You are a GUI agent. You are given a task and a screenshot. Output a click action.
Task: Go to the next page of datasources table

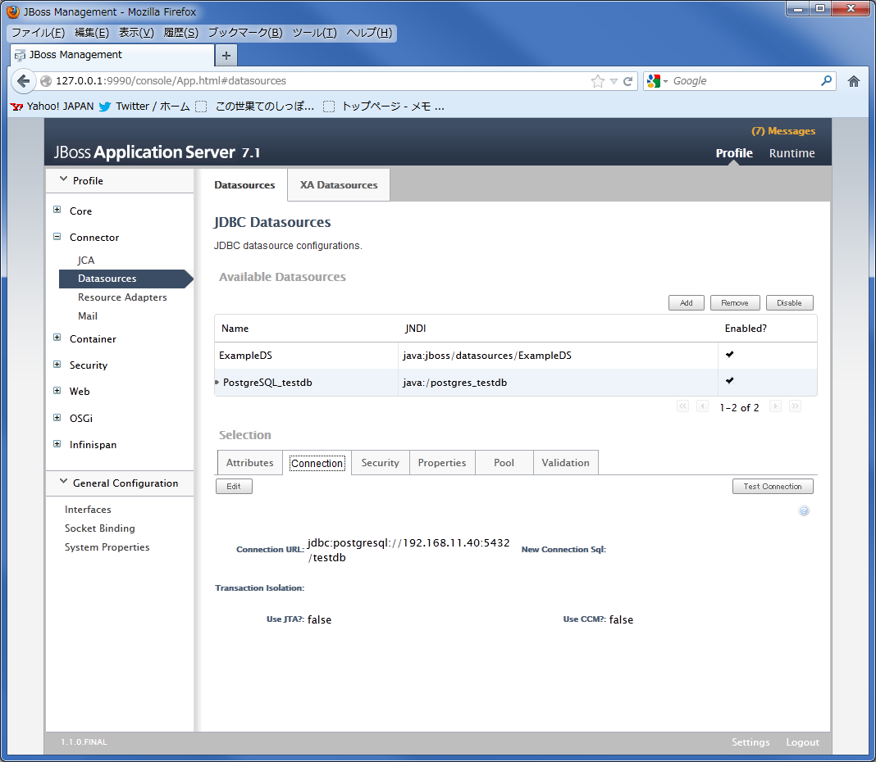tap(775, 406)
